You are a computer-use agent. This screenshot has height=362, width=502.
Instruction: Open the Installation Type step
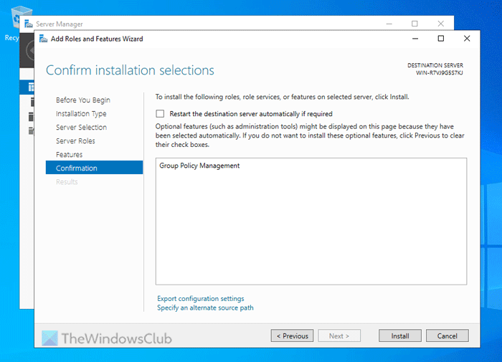tap(81, 114)
